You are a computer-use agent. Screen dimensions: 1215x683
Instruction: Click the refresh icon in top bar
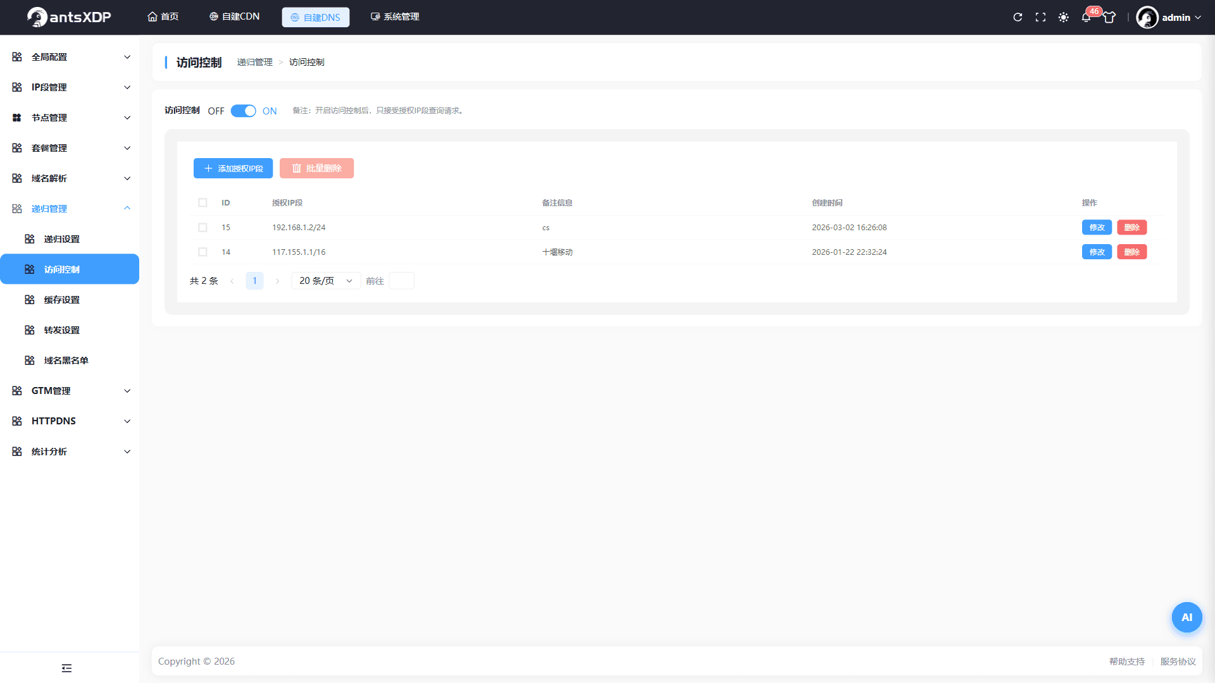[x=1018, y=17]
